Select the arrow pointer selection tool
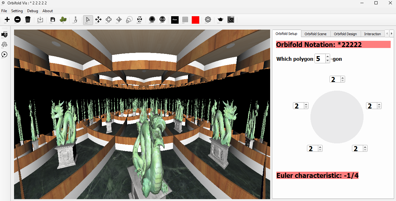The image size is (396, 201). (x=88, y=20)
